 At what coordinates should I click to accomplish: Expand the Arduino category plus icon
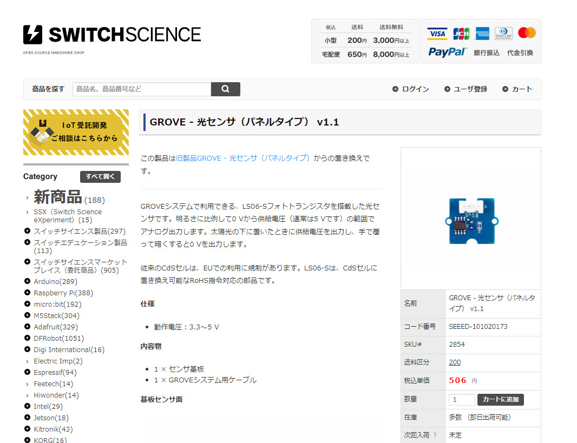27,281
